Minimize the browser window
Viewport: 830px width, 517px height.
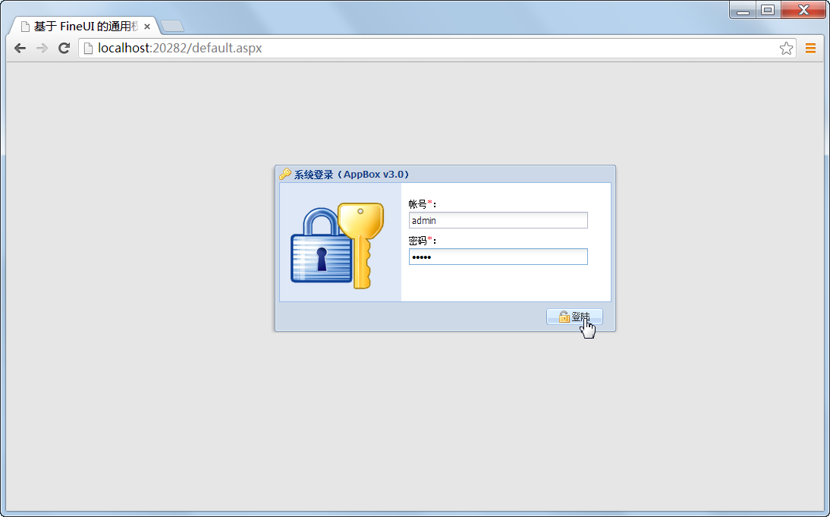click(x=744, y=11)
